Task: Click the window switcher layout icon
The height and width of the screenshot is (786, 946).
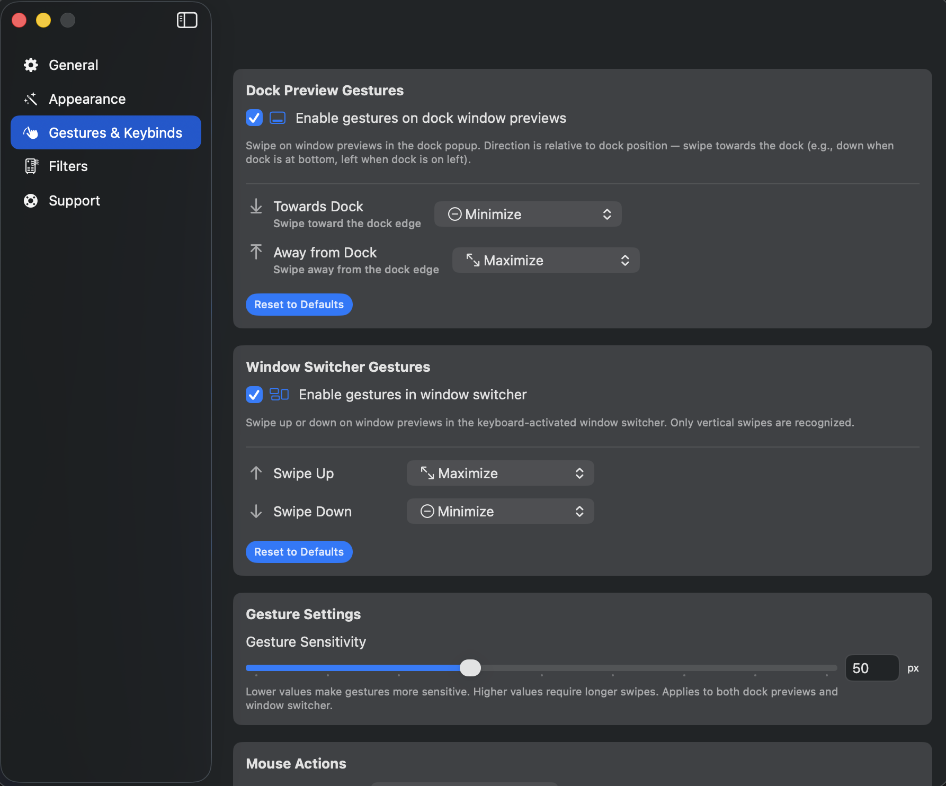Action: 280,394
